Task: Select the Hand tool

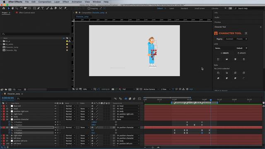Action: click(x=13, y=8)
